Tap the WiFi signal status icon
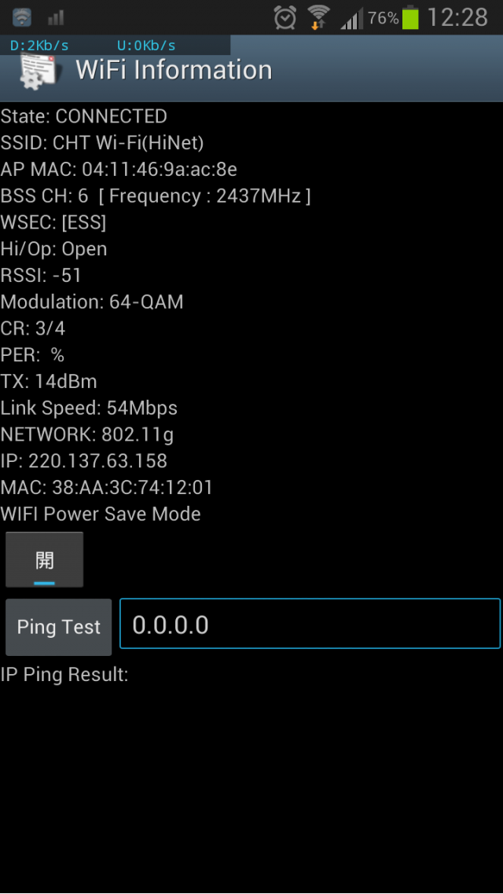The width and height of the screenshot is (503, 894). [318, 17]
